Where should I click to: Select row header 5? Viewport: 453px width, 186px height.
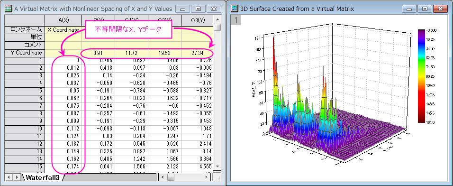25,91
